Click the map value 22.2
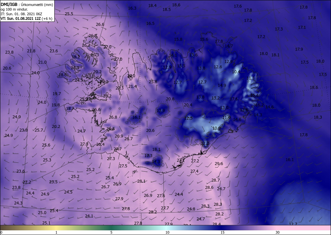 point(27,182)
